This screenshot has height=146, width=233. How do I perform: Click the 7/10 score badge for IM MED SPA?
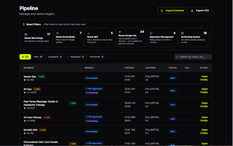point(43,130)
